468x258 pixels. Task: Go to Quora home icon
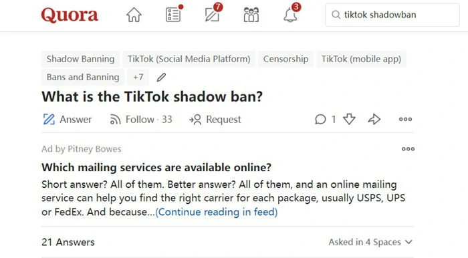[134, 15]
